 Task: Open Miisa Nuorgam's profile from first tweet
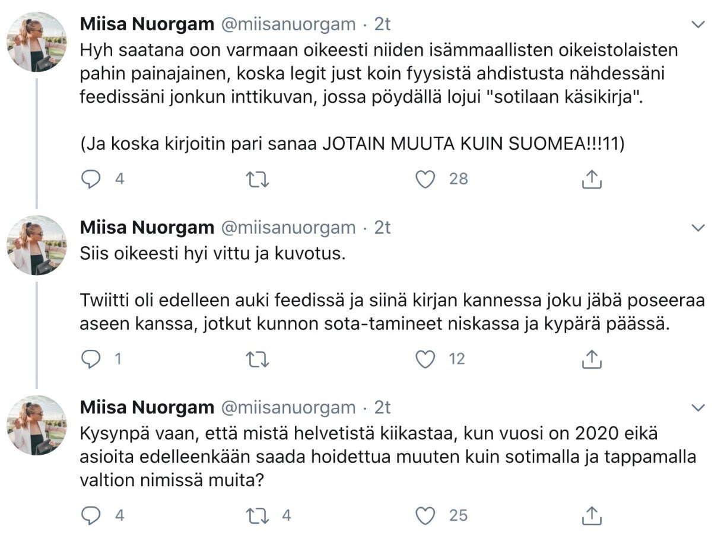[147, 24]
